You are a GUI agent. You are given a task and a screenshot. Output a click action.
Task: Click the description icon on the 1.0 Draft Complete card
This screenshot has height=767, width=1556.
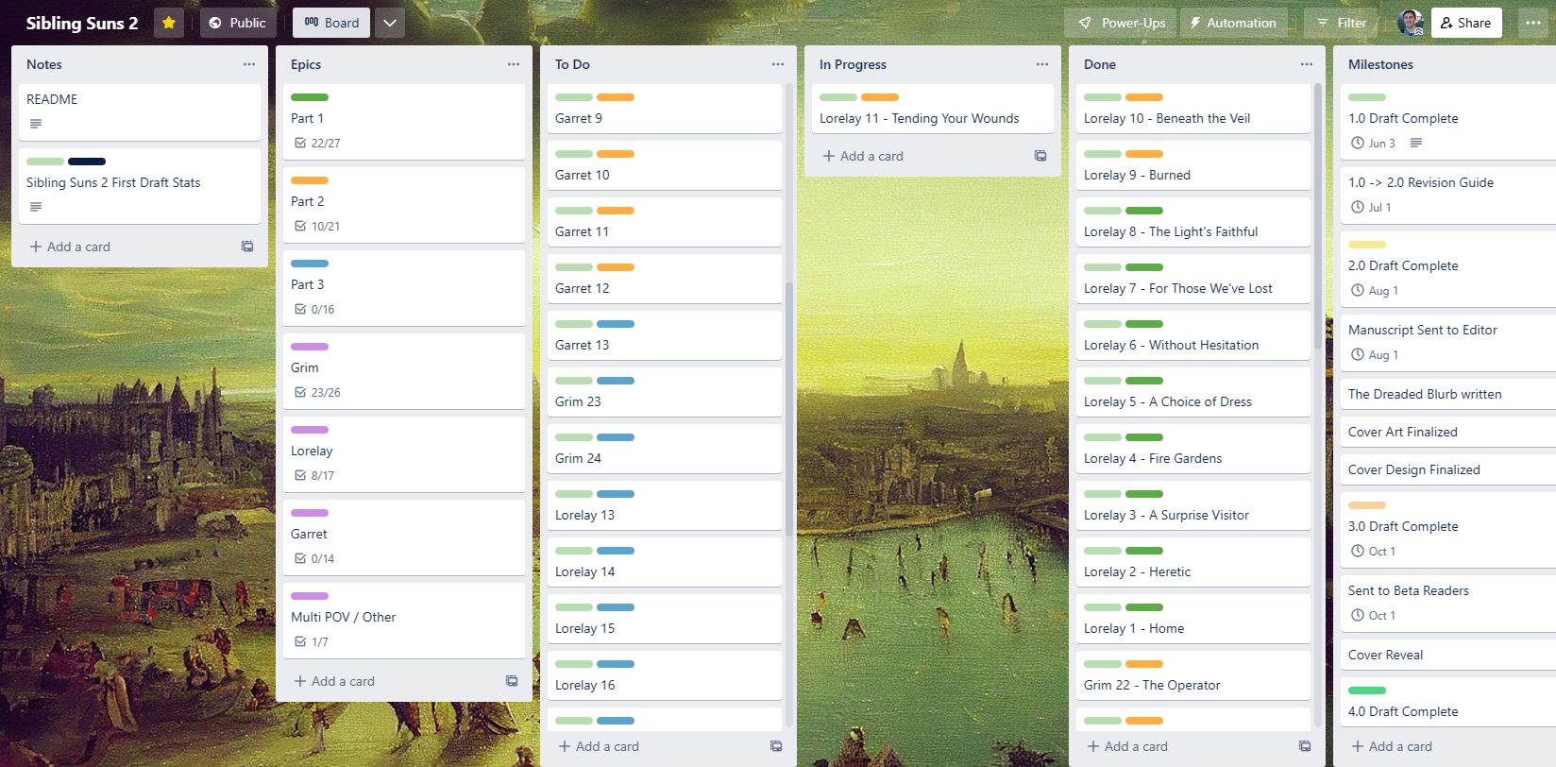click(1416, 144)
